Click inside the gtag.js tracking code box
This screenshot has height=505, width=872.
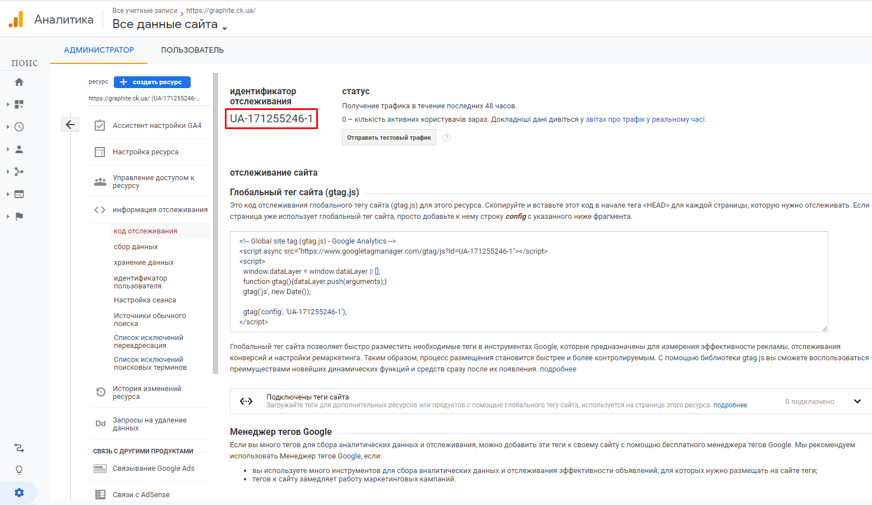[x=528, y=281]
